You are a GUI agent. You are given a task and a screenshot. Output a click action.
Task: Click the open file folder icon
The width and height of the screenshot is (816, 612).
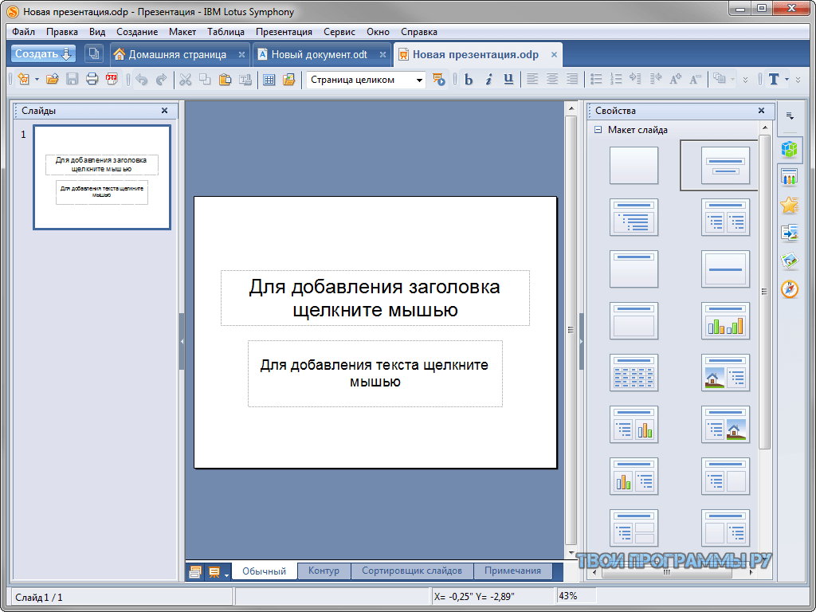pyautogui.click(x=52, y=80)
